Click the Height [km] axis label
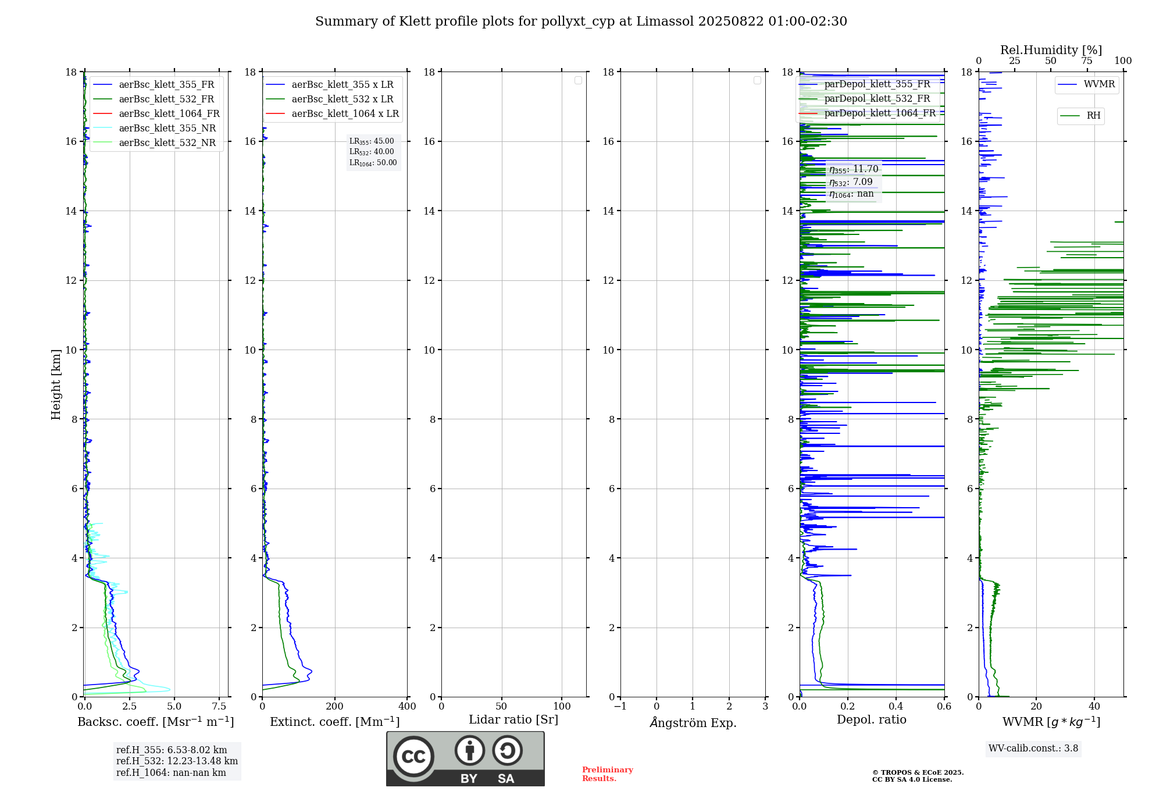The height and width of the screenshot is (791, 1163). (x=56, y=384)
